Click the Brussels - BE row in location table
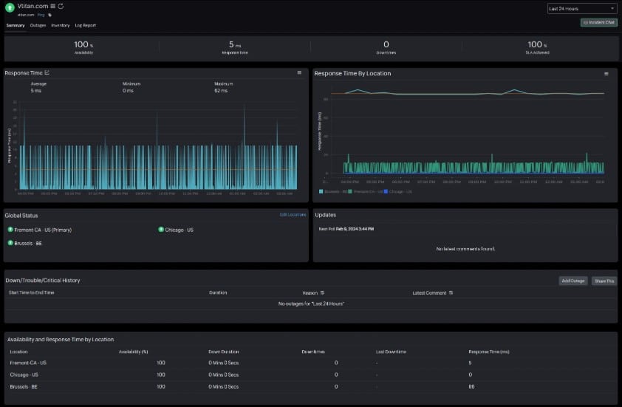 pos(311,387)
